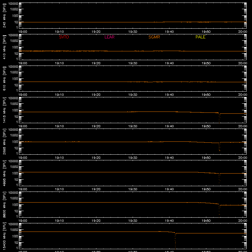The image size is (252, 252).
Task: Select the 1415 MHz [SFU] axis title
Action: (x=4, y=110)
